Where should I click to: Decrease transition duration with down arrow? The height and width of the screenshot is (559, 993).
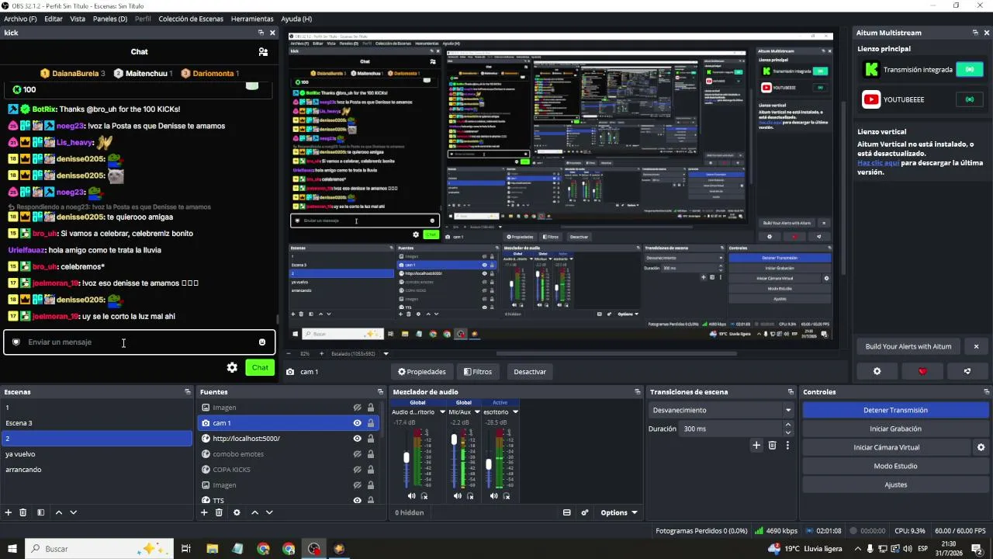tap(788, 432)
